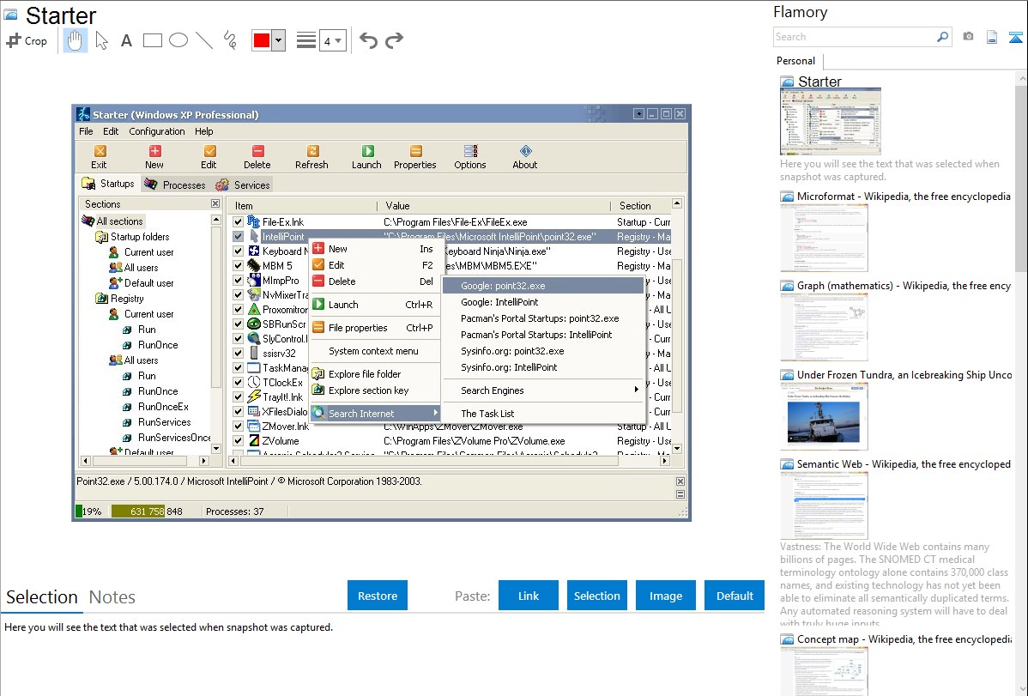1028x696 pixels.
Task: Pick the ellipse shape tool
Action: pos(178,40)
